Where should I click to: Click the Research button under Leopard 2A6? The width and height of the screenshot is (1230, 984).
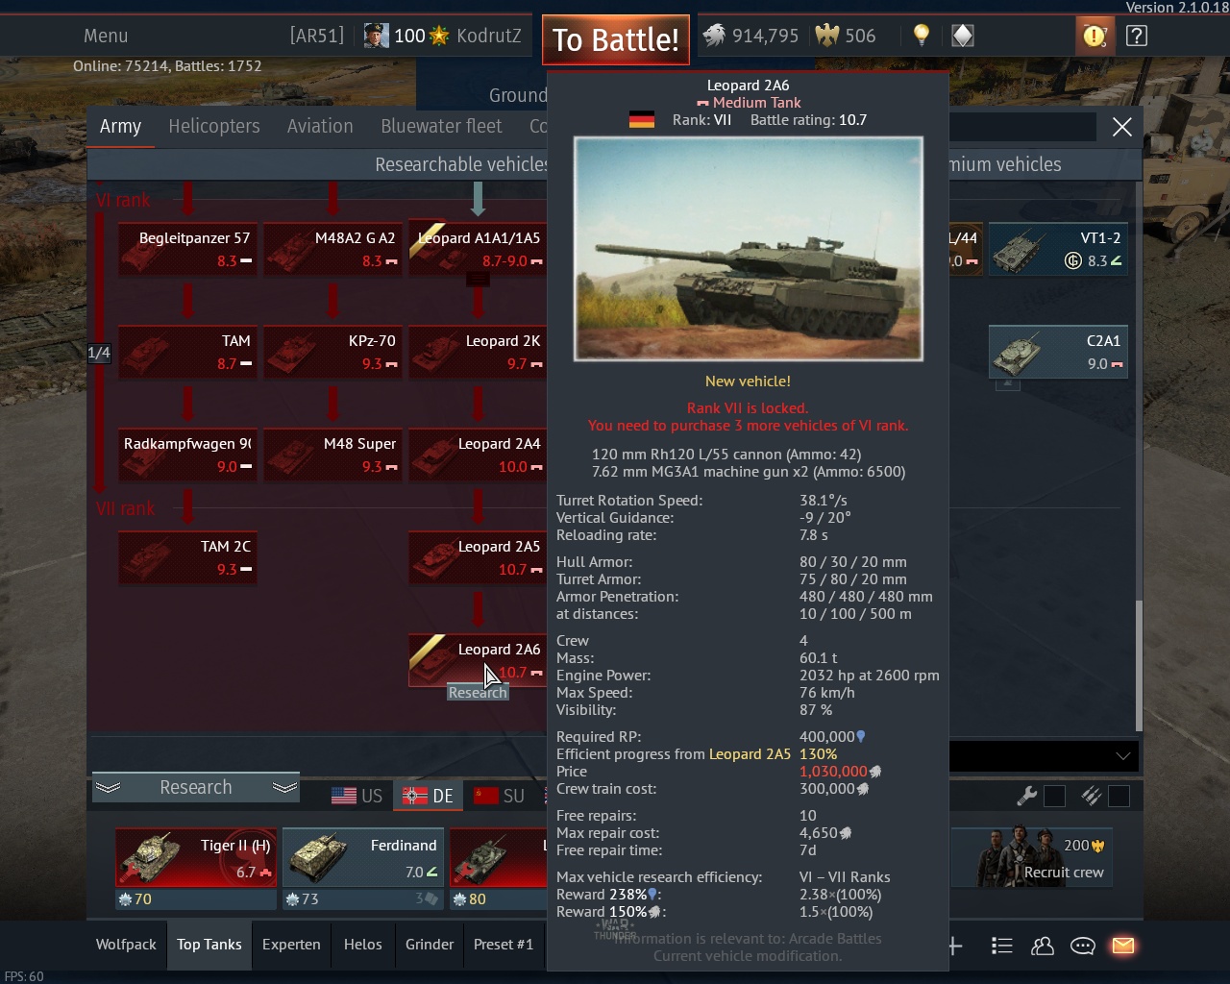(x=478, y=693)
